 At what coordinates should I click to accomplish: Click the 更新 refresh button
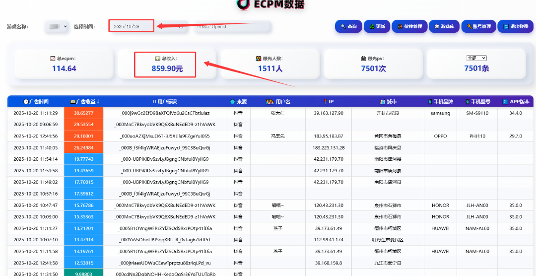[x=377, y=26]
